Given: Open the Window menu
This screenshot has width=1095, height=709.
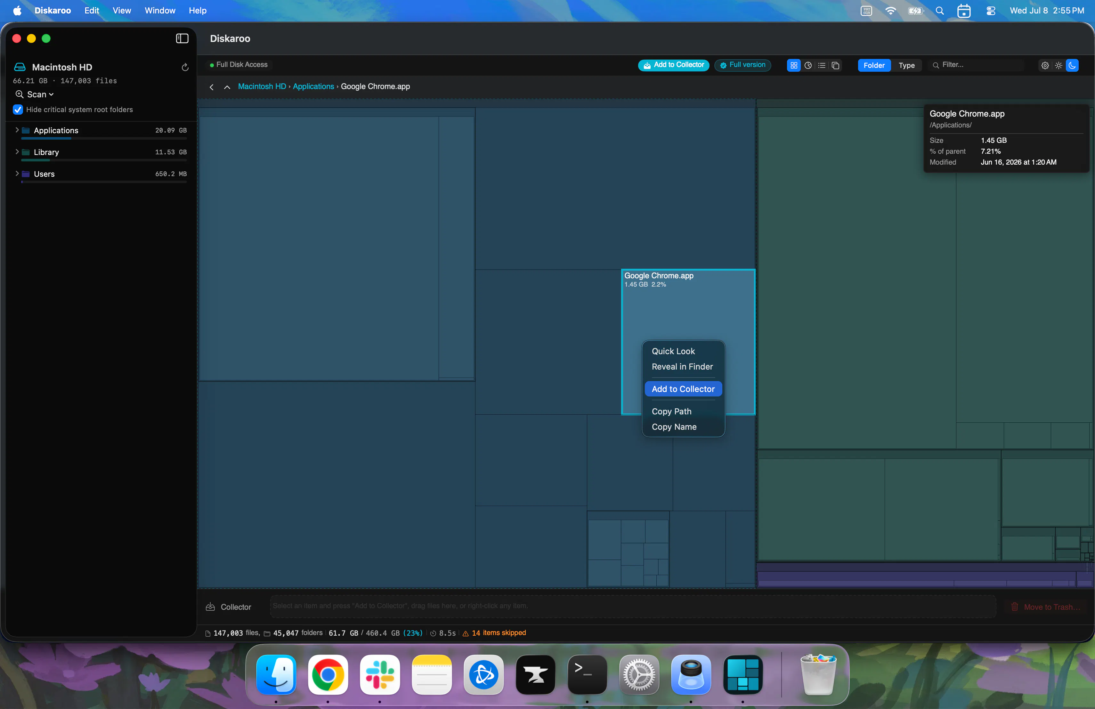Looking at the screenshot, I should point(160,11).
